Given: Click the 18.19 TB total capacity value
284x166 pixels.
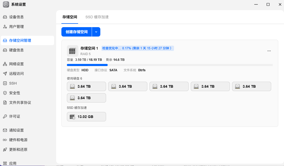Looking at the screenshot, I should 95,60.
